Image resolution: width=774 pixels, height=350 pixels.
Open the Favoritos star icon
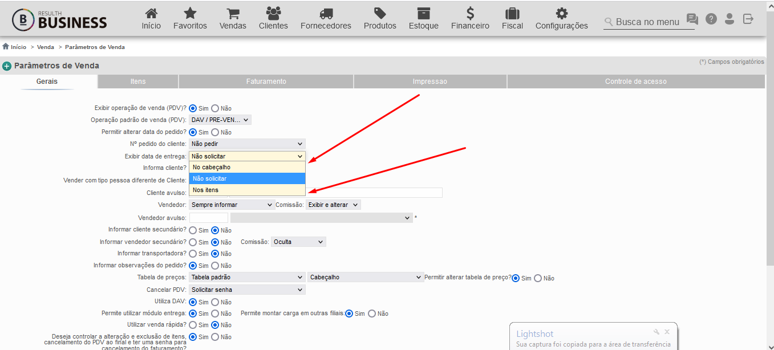pos(190,13)
